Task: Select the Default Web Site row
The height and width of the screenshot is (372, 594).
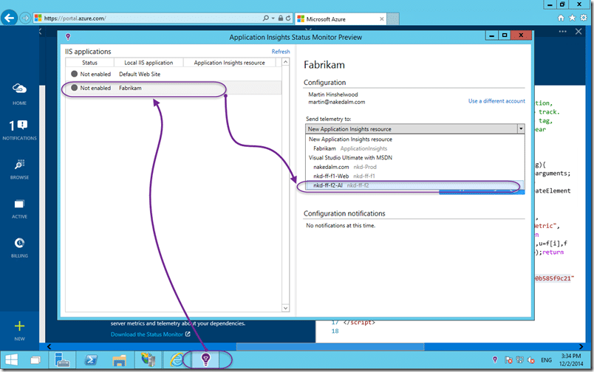Action: 174,74
